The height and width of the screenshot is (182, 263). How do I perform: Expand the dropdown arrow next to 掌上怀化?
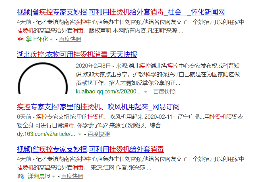pos(51,40)
